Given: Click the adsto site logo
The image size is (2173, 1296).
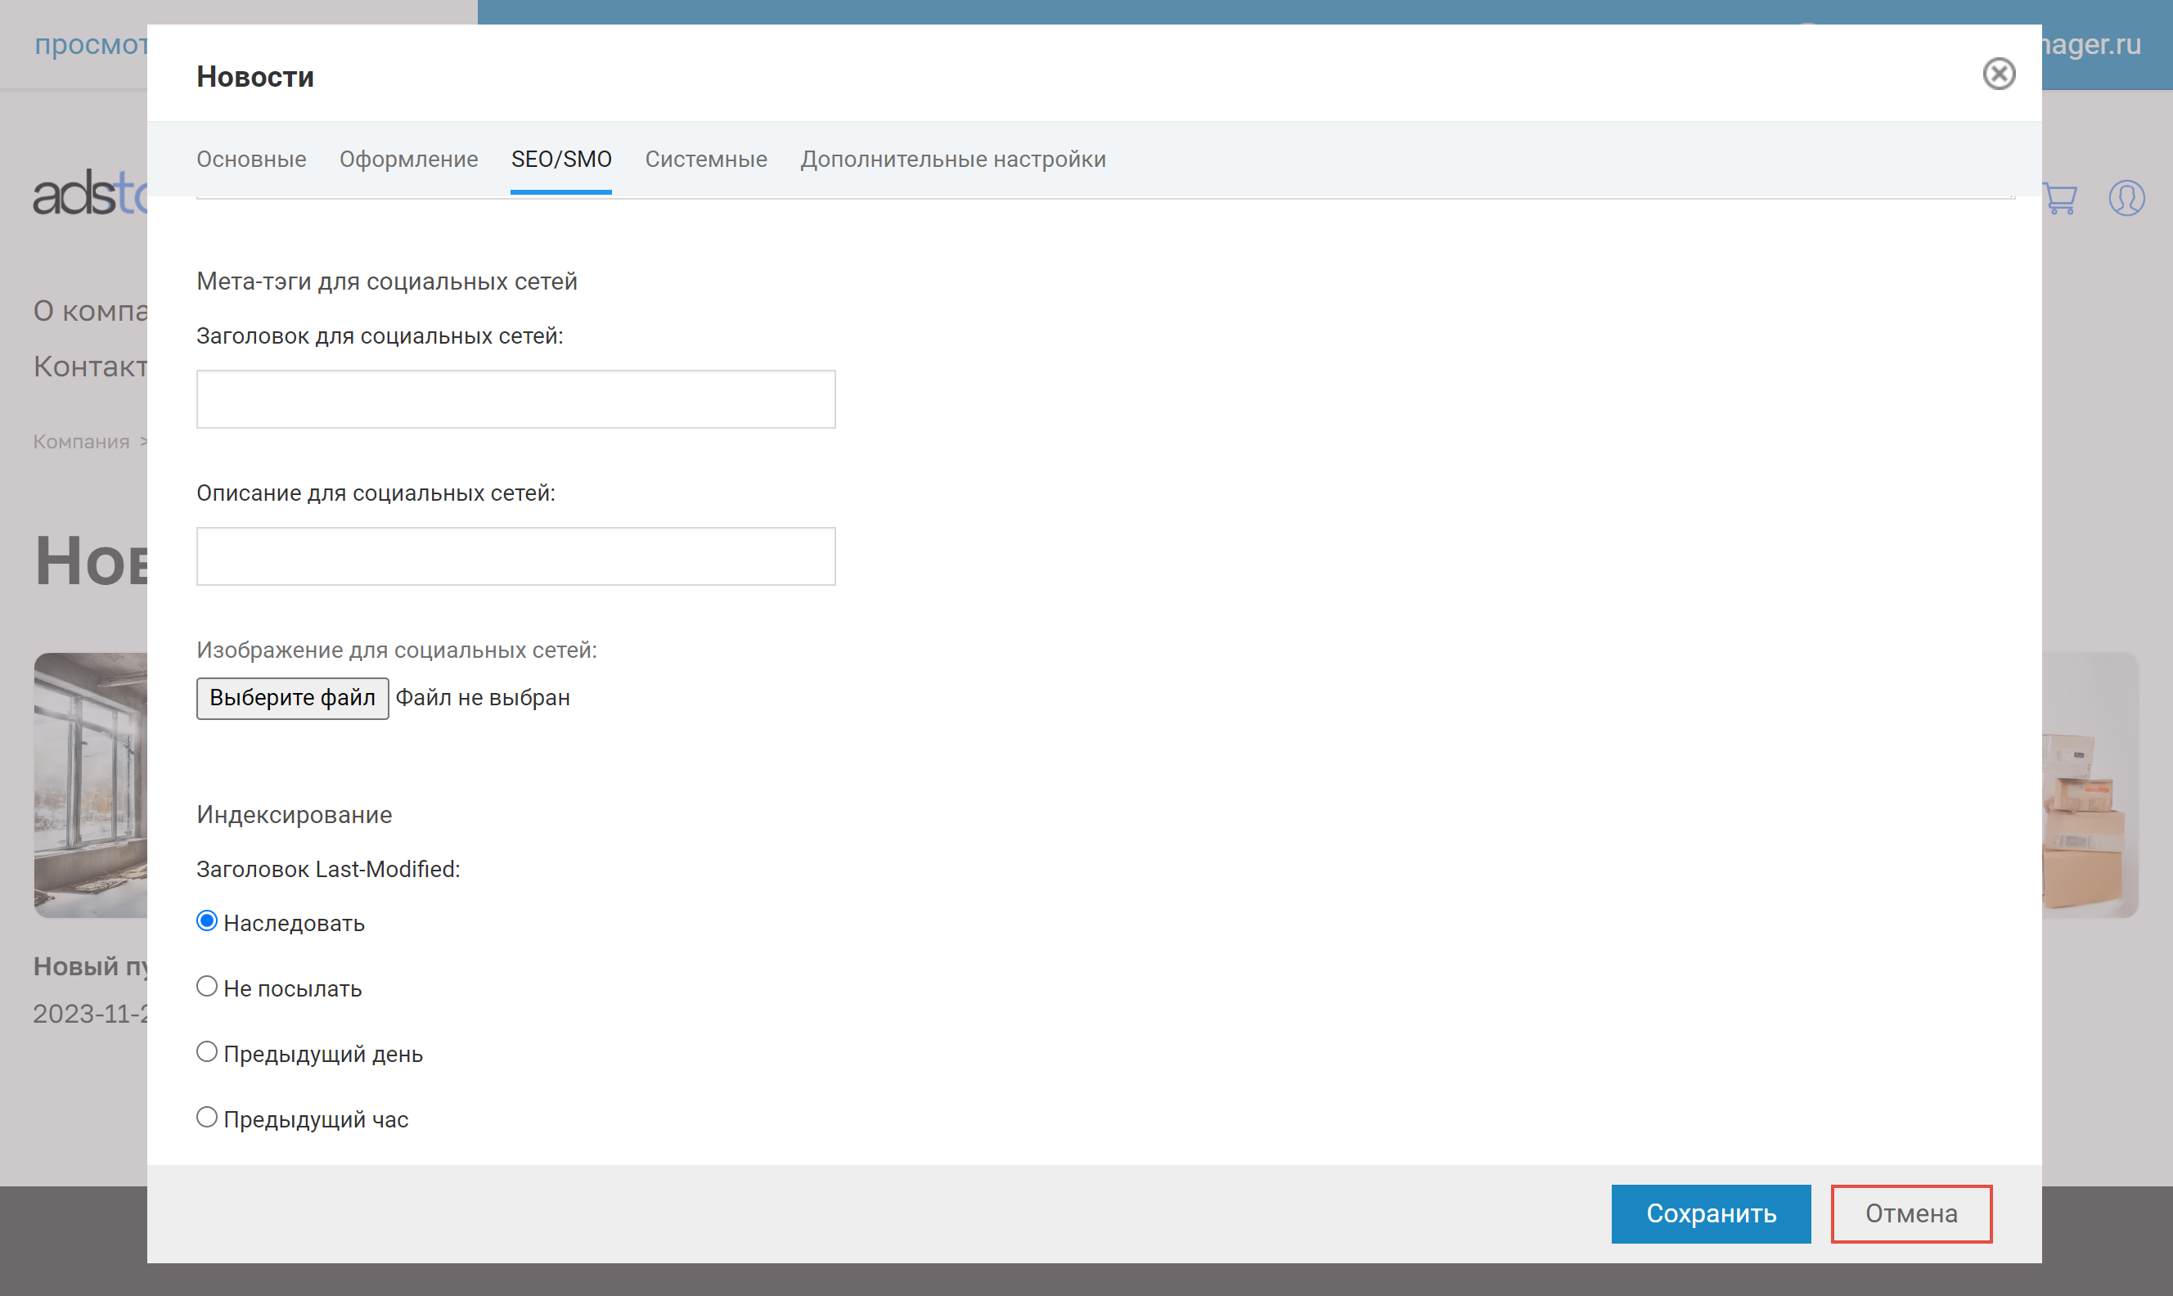Looking at the screenshot, I should click(89, 194).
